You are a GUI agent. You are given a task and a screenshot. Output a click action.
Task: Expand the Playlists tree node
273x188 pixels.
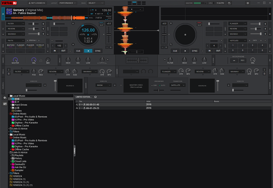[11, 155]
